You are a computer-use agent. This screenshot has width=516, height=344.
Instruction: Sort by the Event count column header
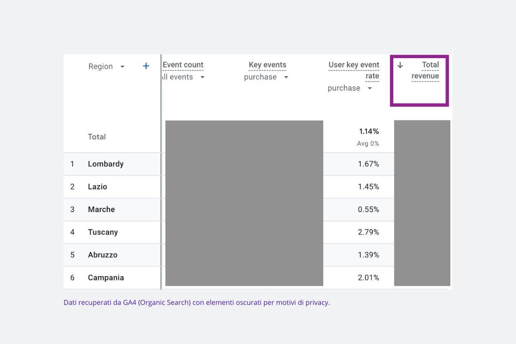pyautogui.click(x=183, y=65)
